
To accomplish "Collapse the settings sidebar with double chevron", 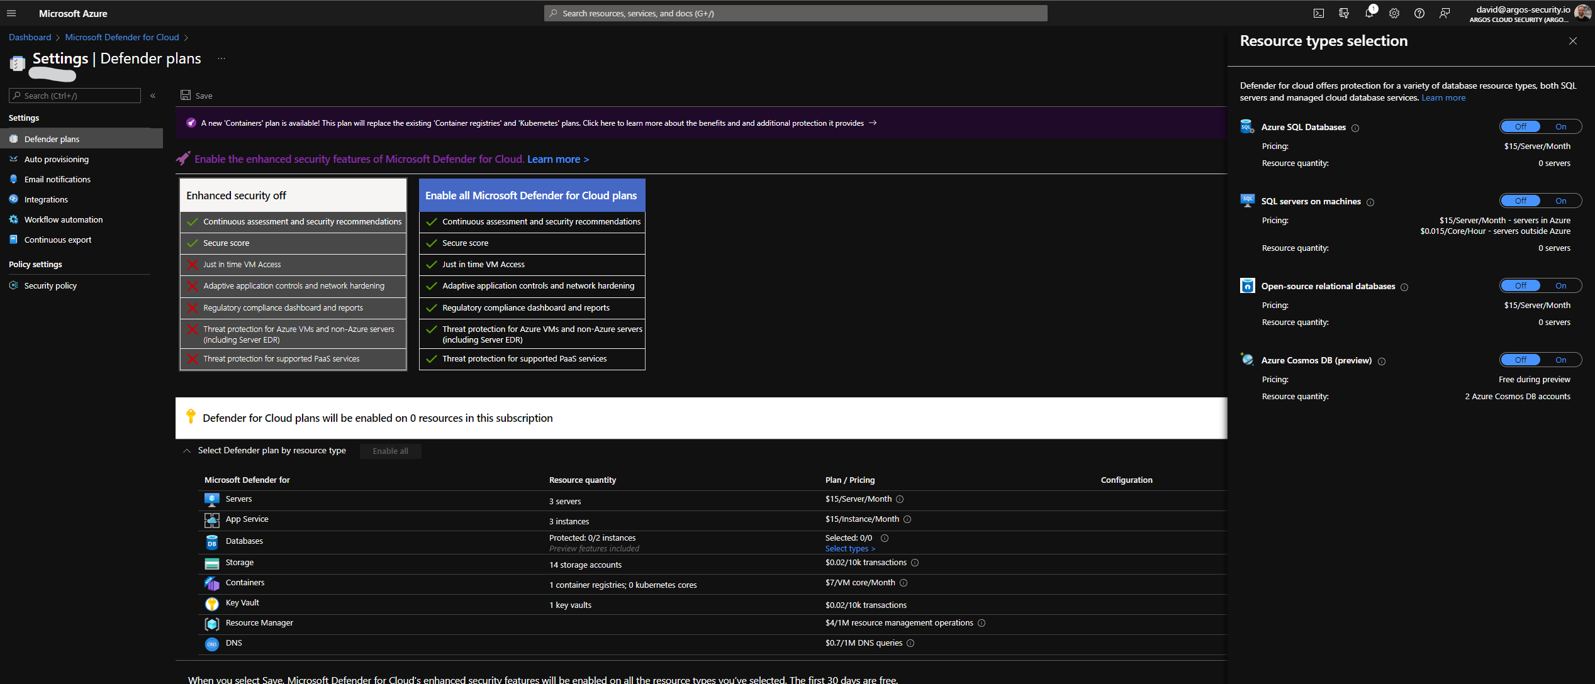I will 153,96.
